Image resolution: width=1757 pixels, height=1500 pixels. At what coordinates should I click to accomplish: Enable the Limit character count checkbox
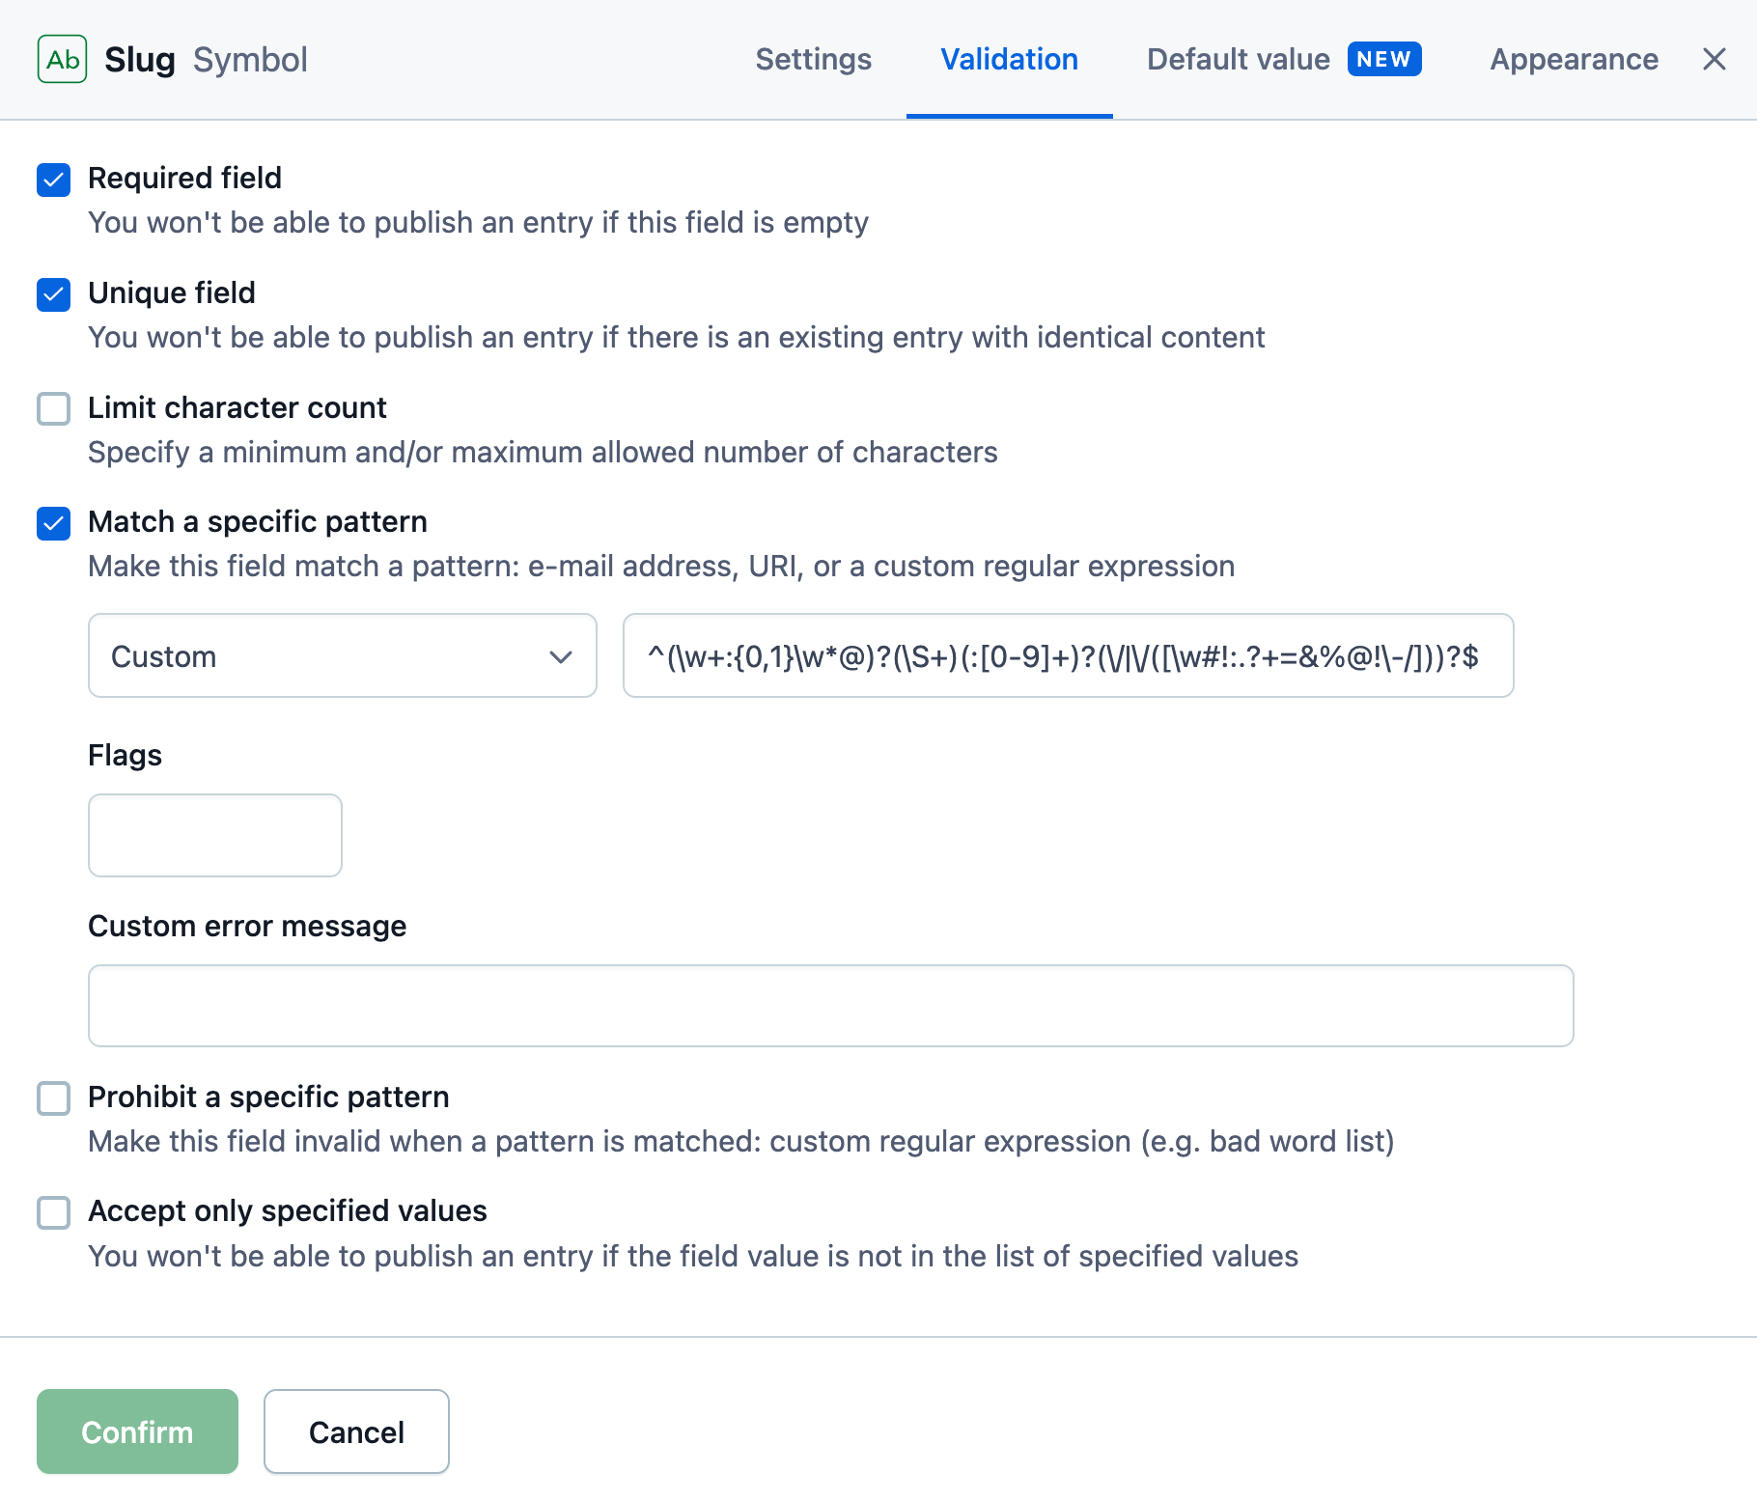(54, 408)
